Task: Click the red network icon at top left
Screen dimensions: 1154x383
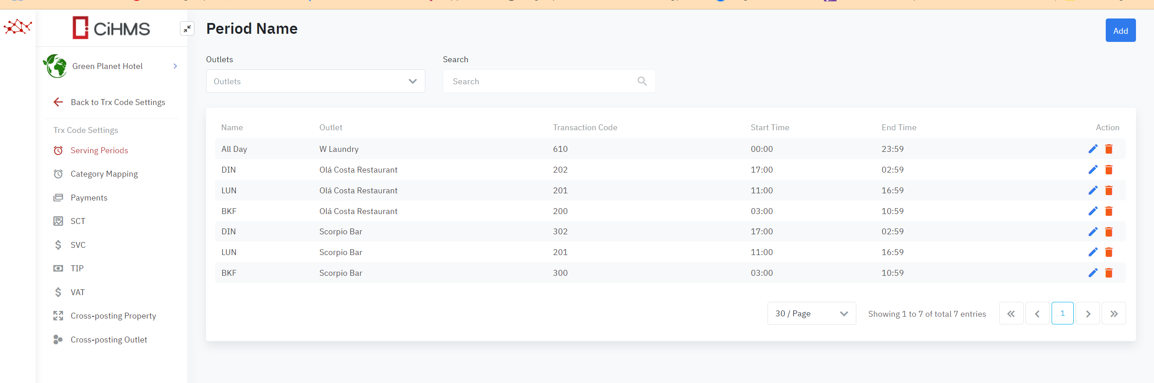Action: (x=18, y=27)
